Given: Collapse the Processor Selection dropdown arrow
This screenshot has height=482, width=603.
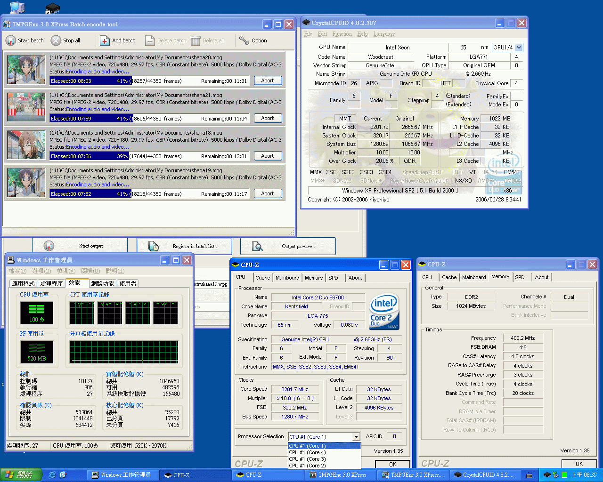Looking at the screenshot, I should click(x=356, y=437).
